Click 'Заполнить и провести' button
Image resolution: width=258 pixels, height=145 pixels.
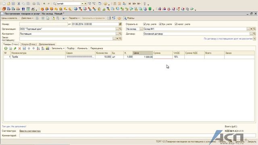click(93, 18)
